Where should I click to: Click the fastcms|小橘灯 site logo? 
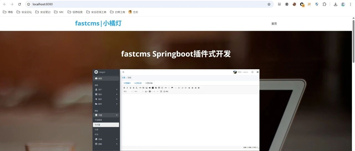tap(98, 23)
